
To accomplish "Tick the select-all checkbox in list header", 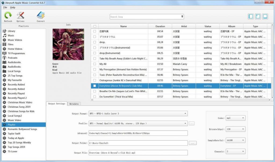I will tap(95, 26).
